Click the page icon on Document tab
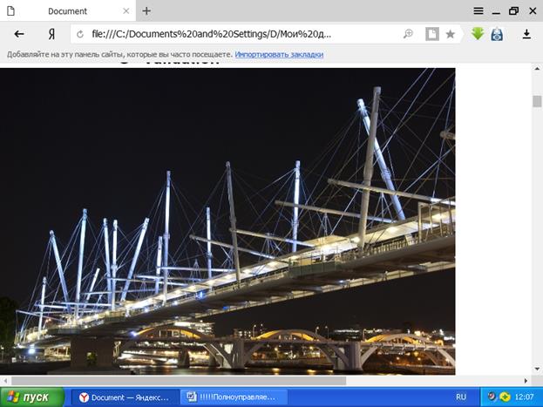543x407 pixels. point(11,11)
